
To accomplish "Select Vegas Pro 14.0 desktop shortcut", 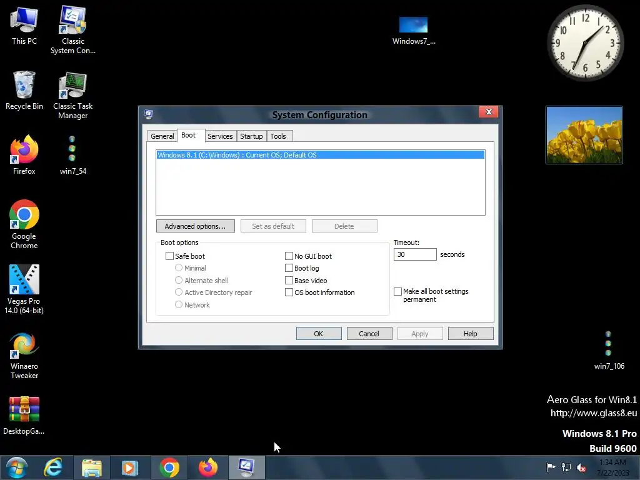I will (24, 289).
